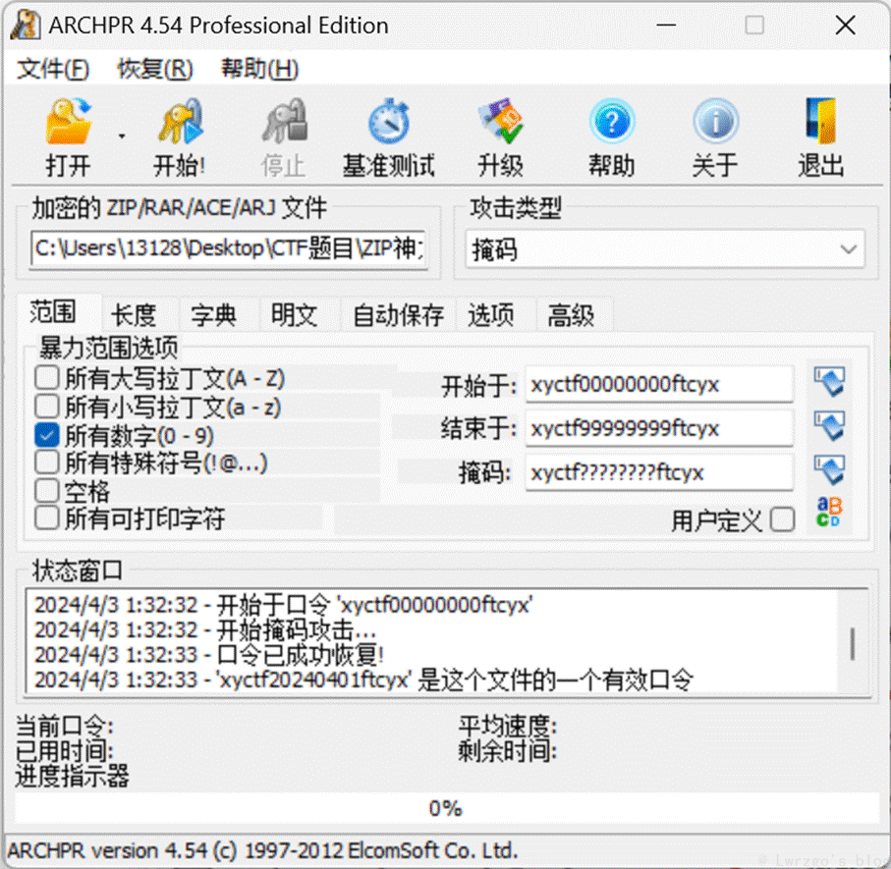Open the 文件(F) menu

click(x=53, y=70)
